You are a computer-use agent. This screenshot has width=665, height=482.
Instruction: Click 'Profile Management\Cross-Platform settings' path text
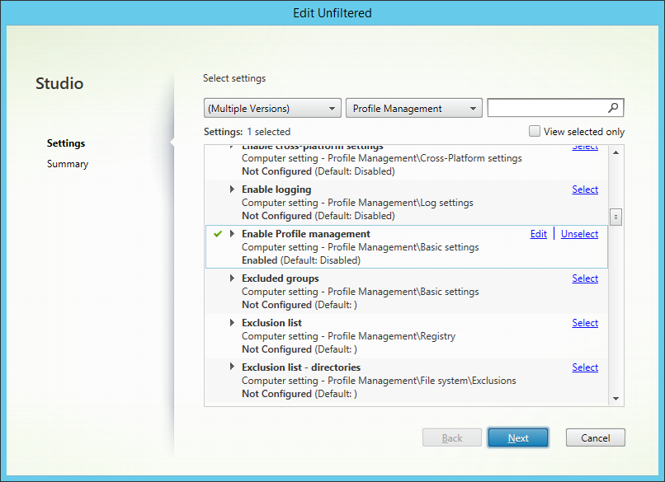point(425,158)
